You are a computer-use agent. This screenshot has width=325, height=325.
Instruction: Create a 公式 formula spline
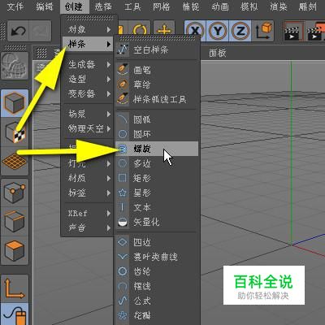[157, 301]
